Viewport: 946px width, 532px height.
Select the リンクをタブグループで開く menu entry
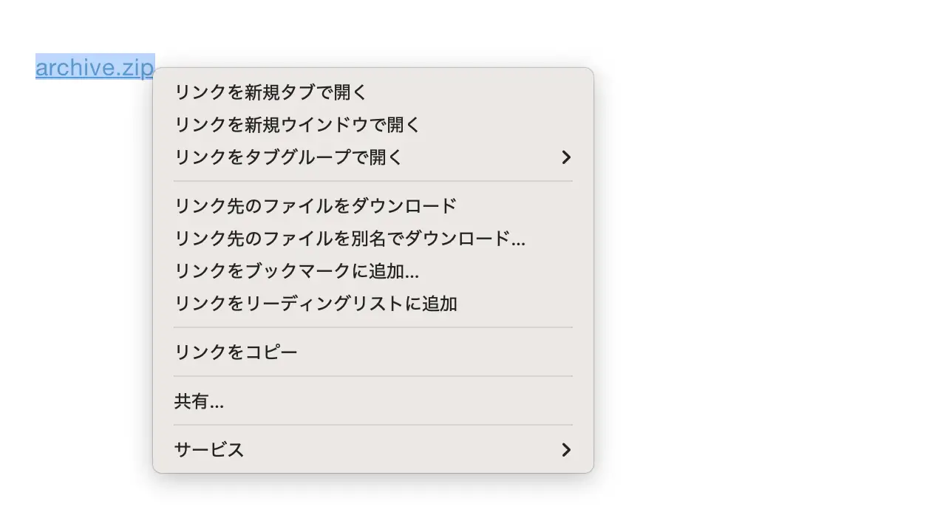pos(288,157)
